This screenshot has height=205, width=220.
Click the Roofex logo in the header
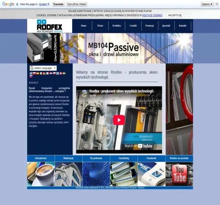[49, 26]
